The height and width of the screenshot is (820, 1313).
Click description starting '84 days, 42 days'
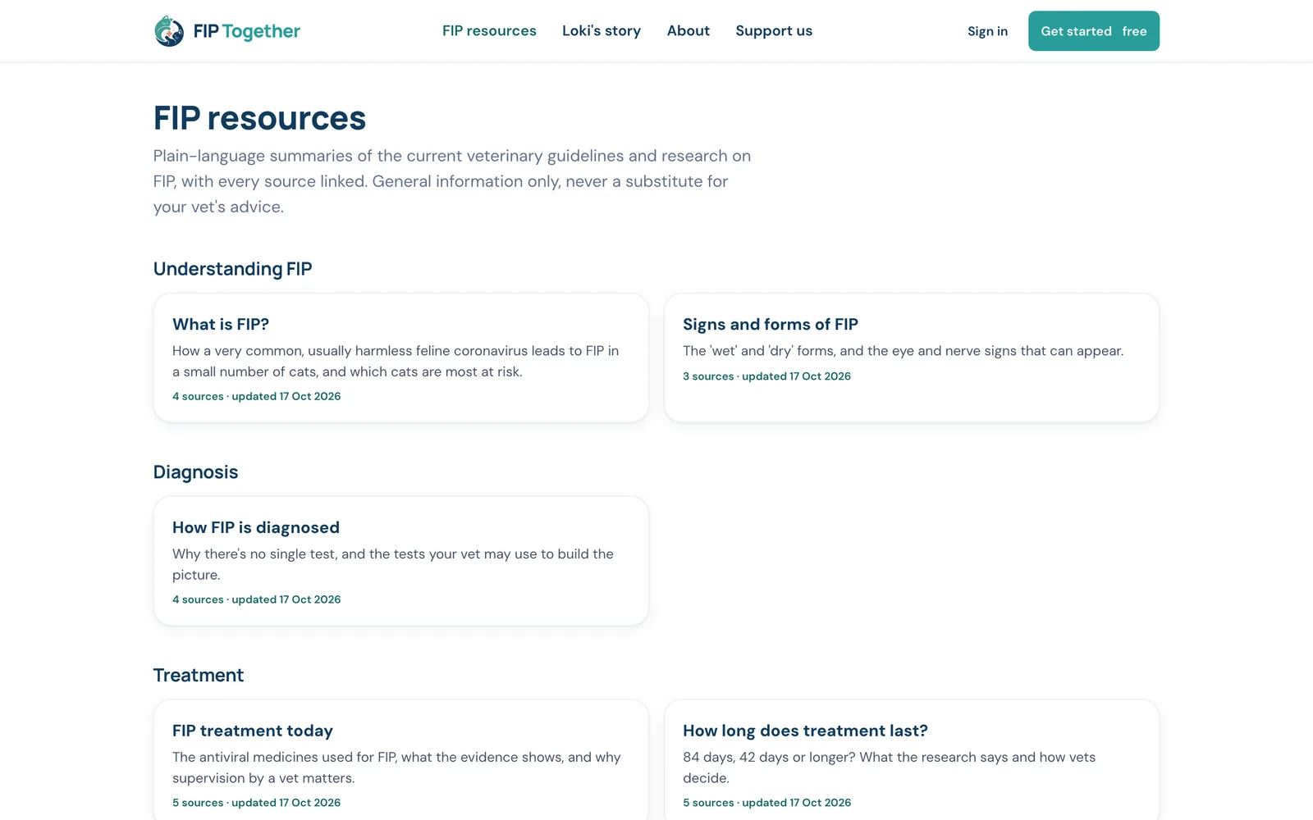pos(889,768)
